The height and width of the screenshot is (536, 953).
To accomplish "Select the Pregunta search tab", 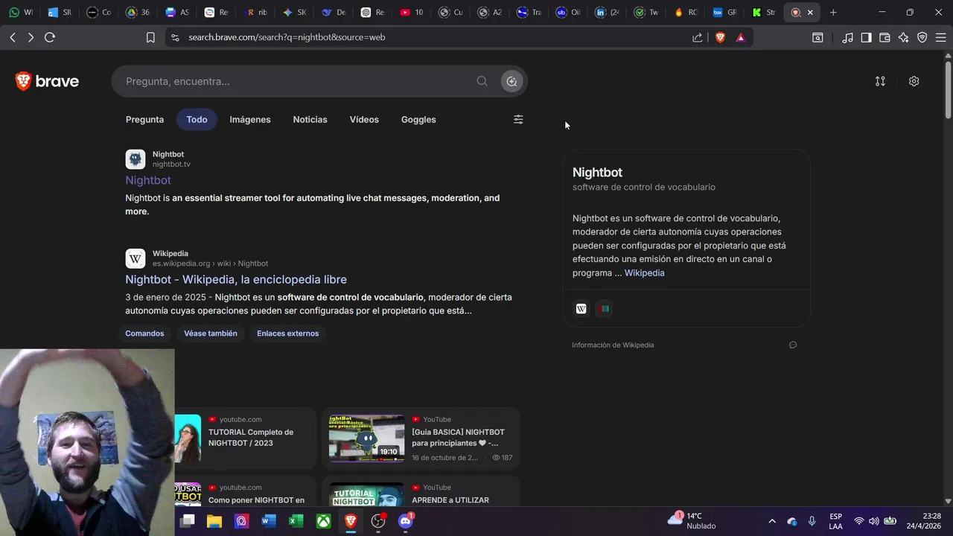I will [x=144, y=119].
